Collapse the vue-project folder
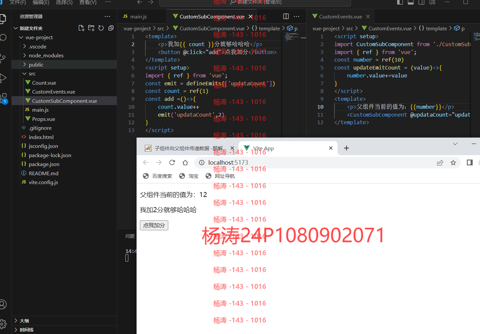 point(21,38)
